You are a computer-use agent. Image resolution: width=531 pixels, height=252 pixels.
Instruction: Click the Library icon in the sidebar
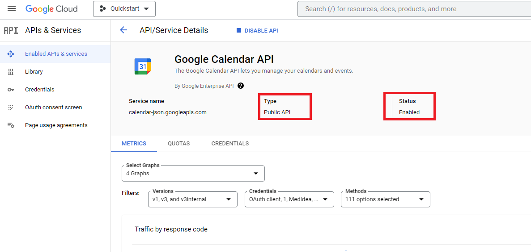coord(10,72)
